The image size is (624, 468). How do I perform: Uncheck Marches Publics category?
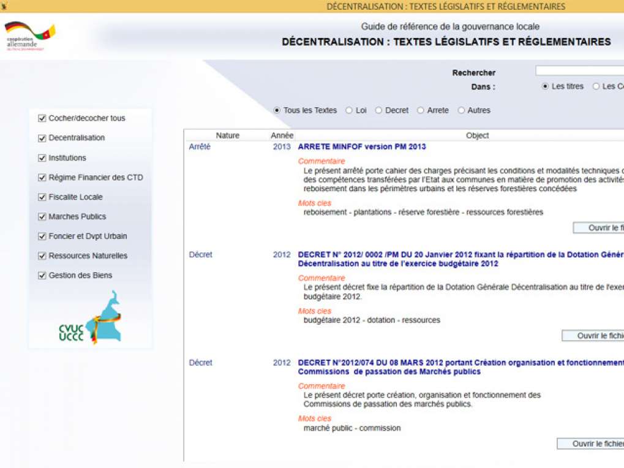point(42,217)
